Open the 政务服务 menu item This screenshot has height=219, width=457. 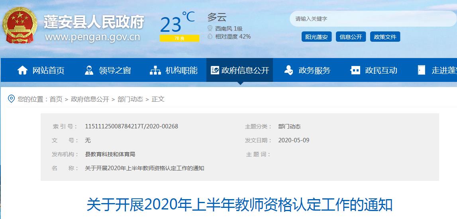[307, 70]
